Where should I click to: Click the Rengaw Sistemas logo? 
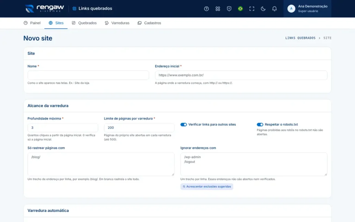tap(45, 9)
